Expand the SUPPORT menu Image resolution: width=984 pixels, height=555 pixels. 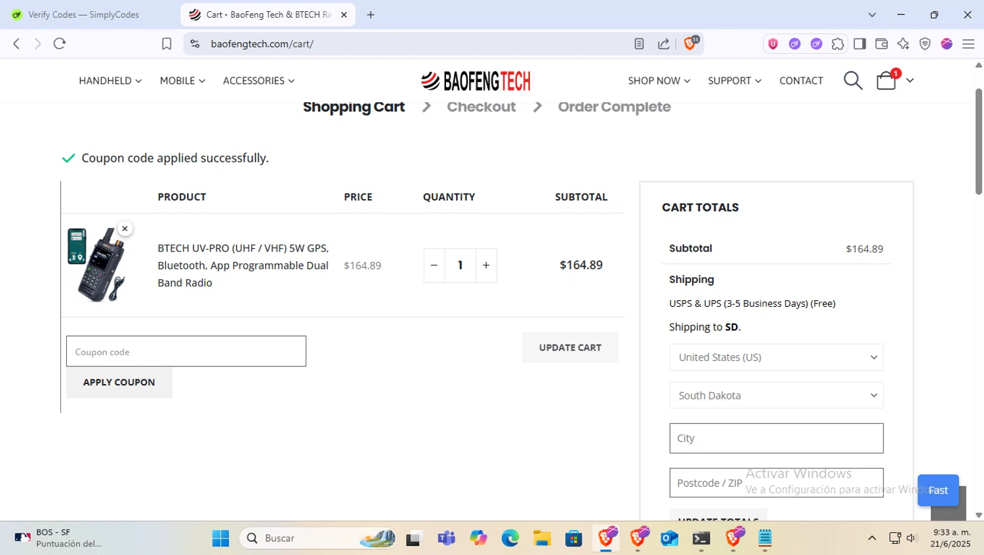(x=735, y=81)
